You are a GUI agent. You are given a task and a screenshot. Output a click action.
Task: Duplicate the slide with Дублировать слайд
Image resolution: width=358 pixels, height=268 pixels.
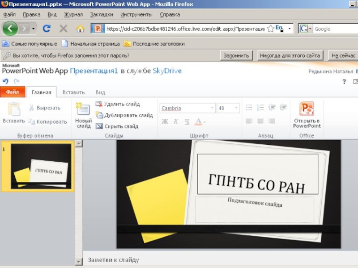pos(99,115)
